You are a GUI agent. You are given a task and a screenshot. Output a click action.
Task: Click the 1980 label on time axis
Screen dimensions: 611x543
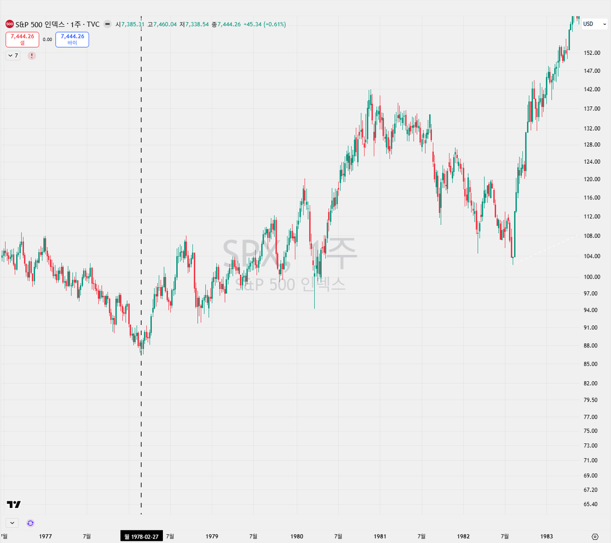pos(297,536)
